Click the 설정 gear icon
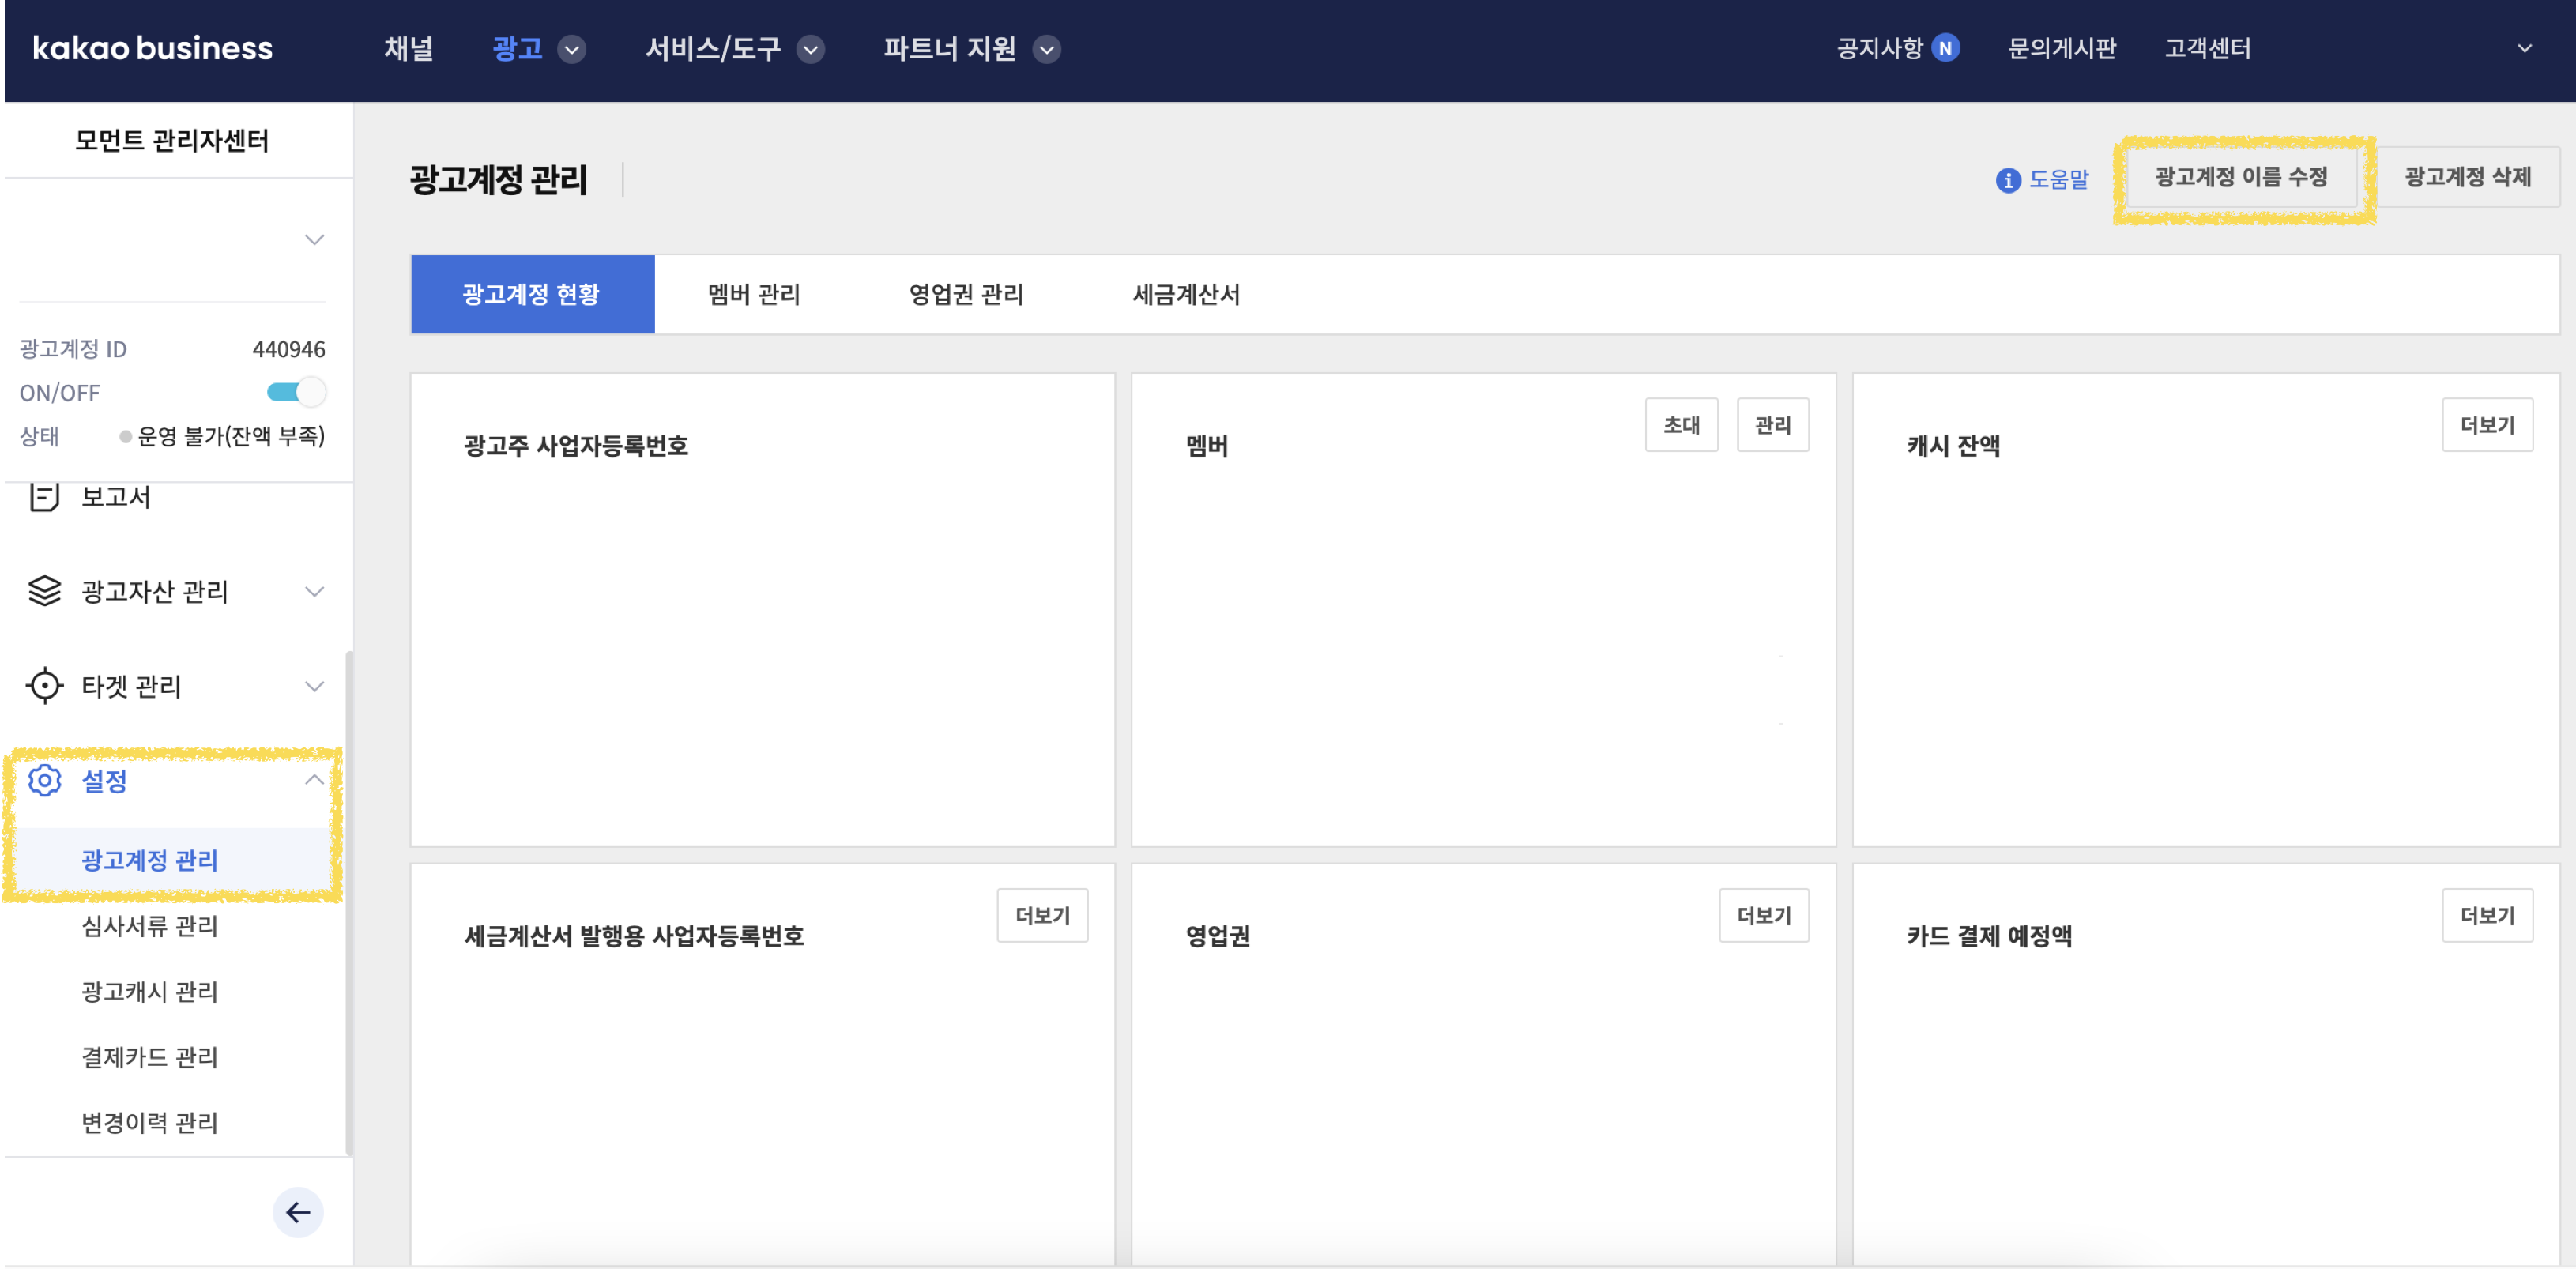Viewport: 2576px width, 1269px height. (44, 780)
